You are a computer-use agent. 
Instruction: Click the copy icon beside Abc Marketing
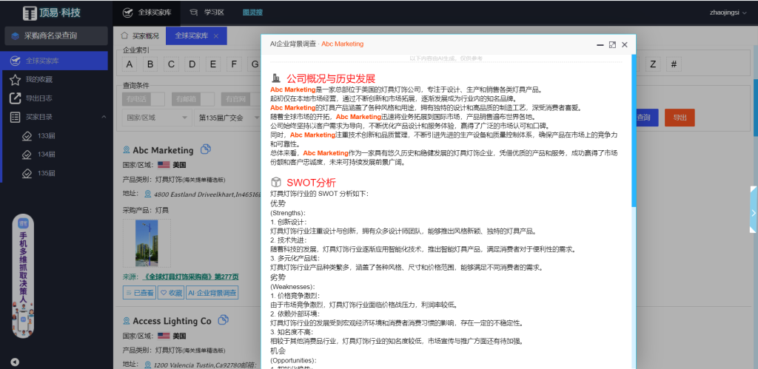click(x=206, y=149)
